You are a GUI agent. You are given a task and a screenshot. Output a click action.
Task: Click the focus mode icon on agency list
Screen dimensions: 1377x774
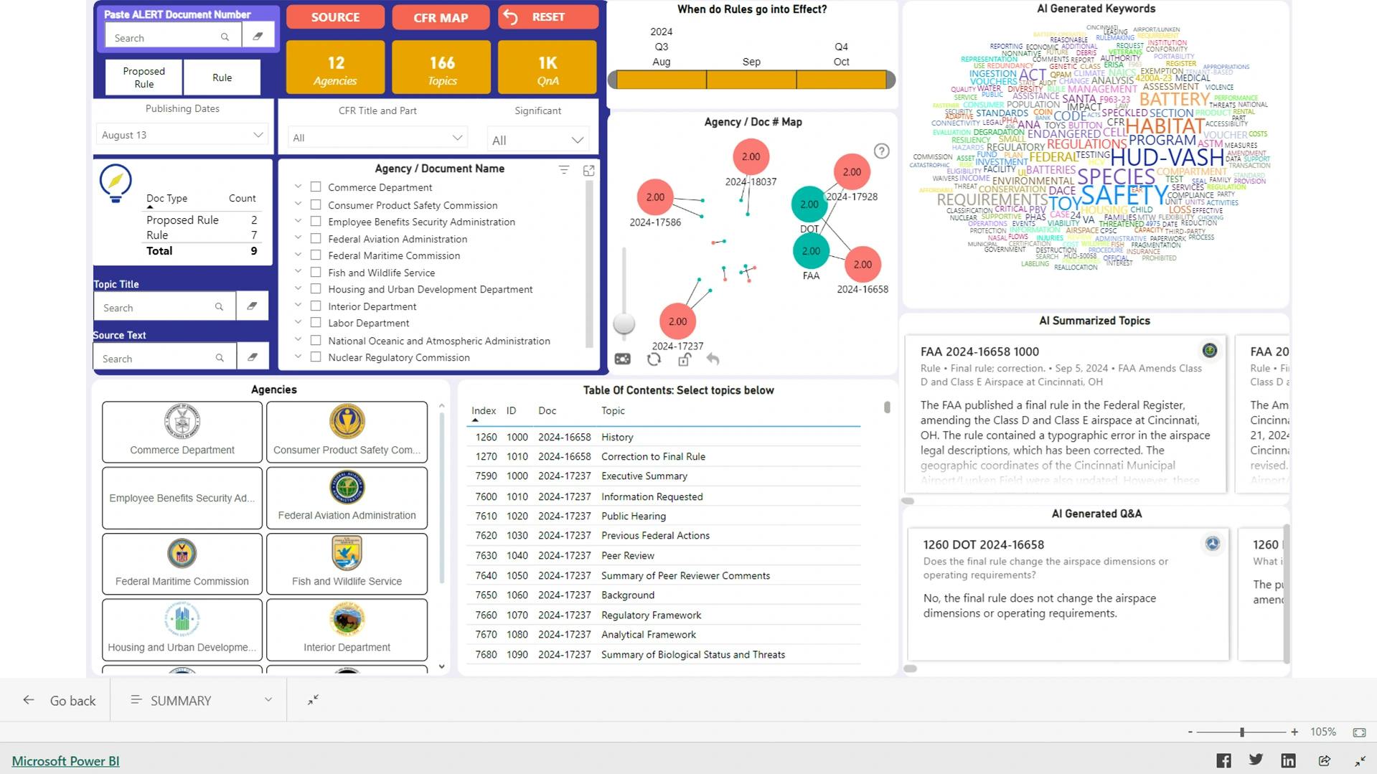click(x=588, y=170)
